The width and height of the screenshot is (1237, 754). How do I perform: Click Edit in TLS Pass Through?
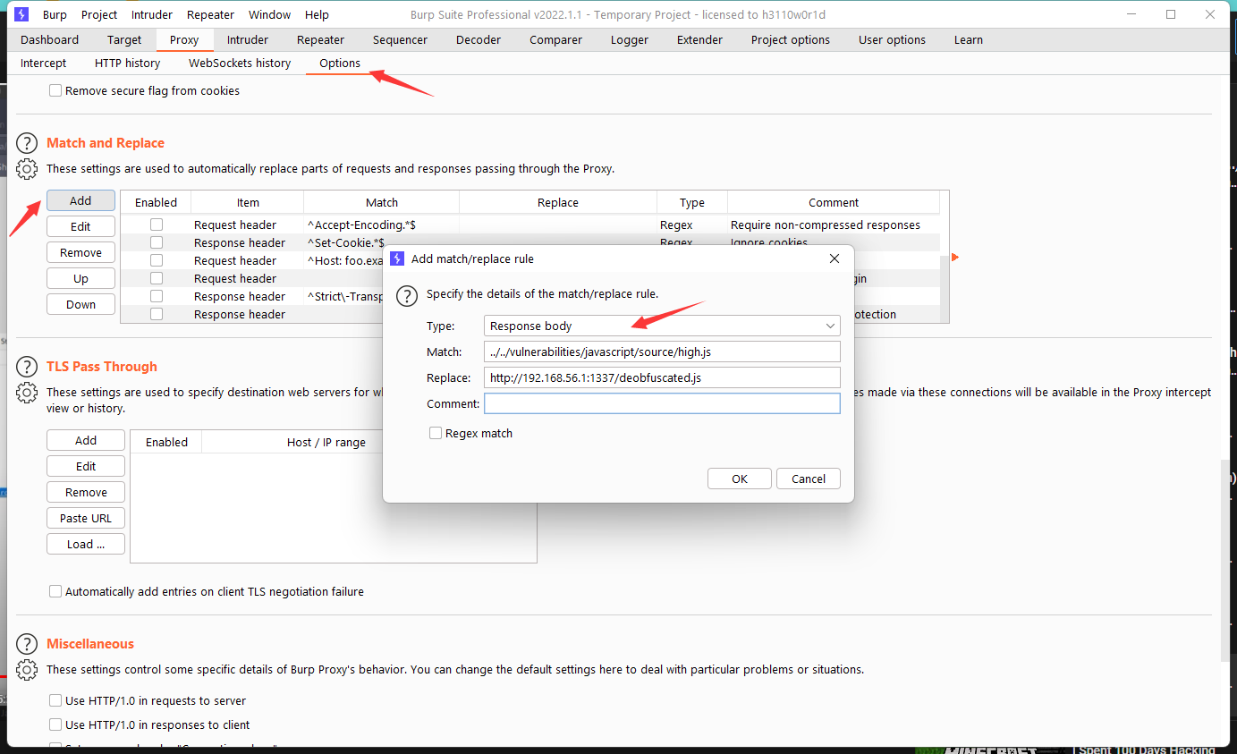pos(86,466)
